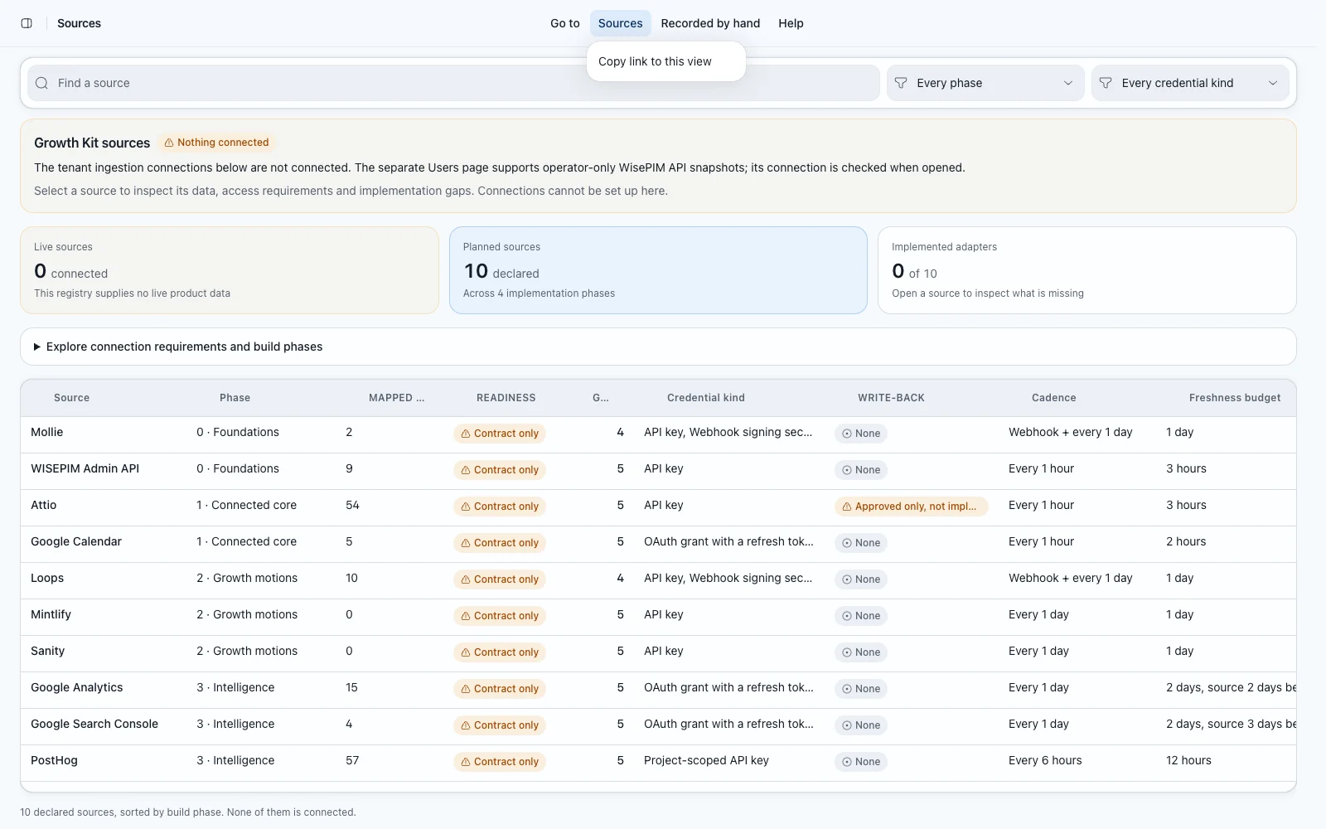1326x829 pixels.
Task: Open the Mollie source row
Action: pos(658,434)
